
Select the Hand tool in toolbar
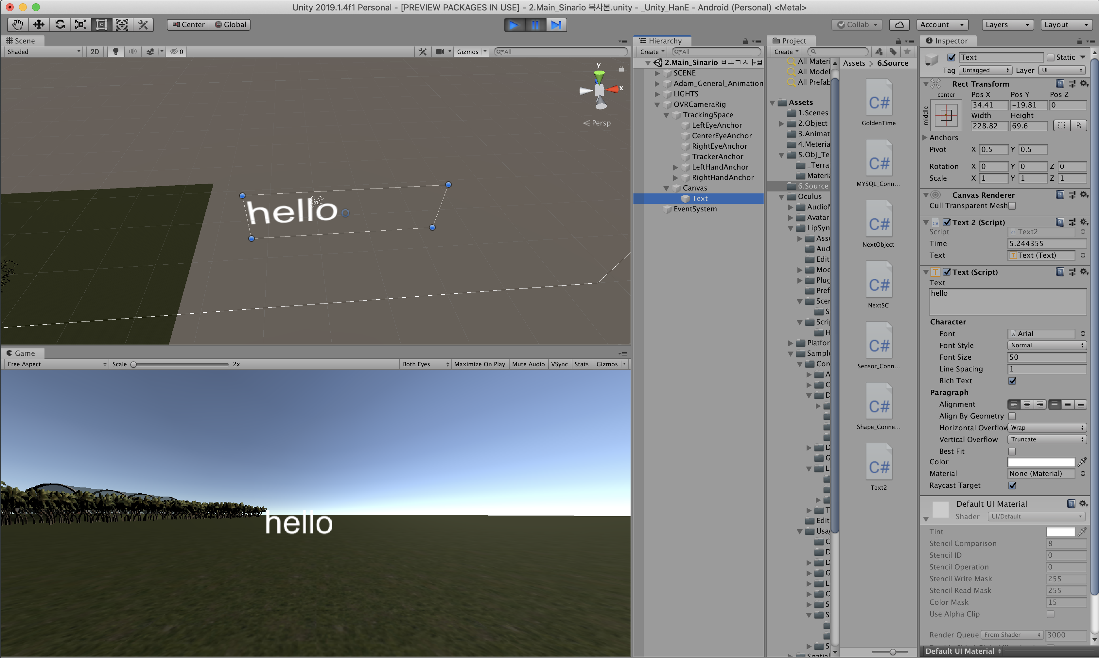tap(18, 25)
